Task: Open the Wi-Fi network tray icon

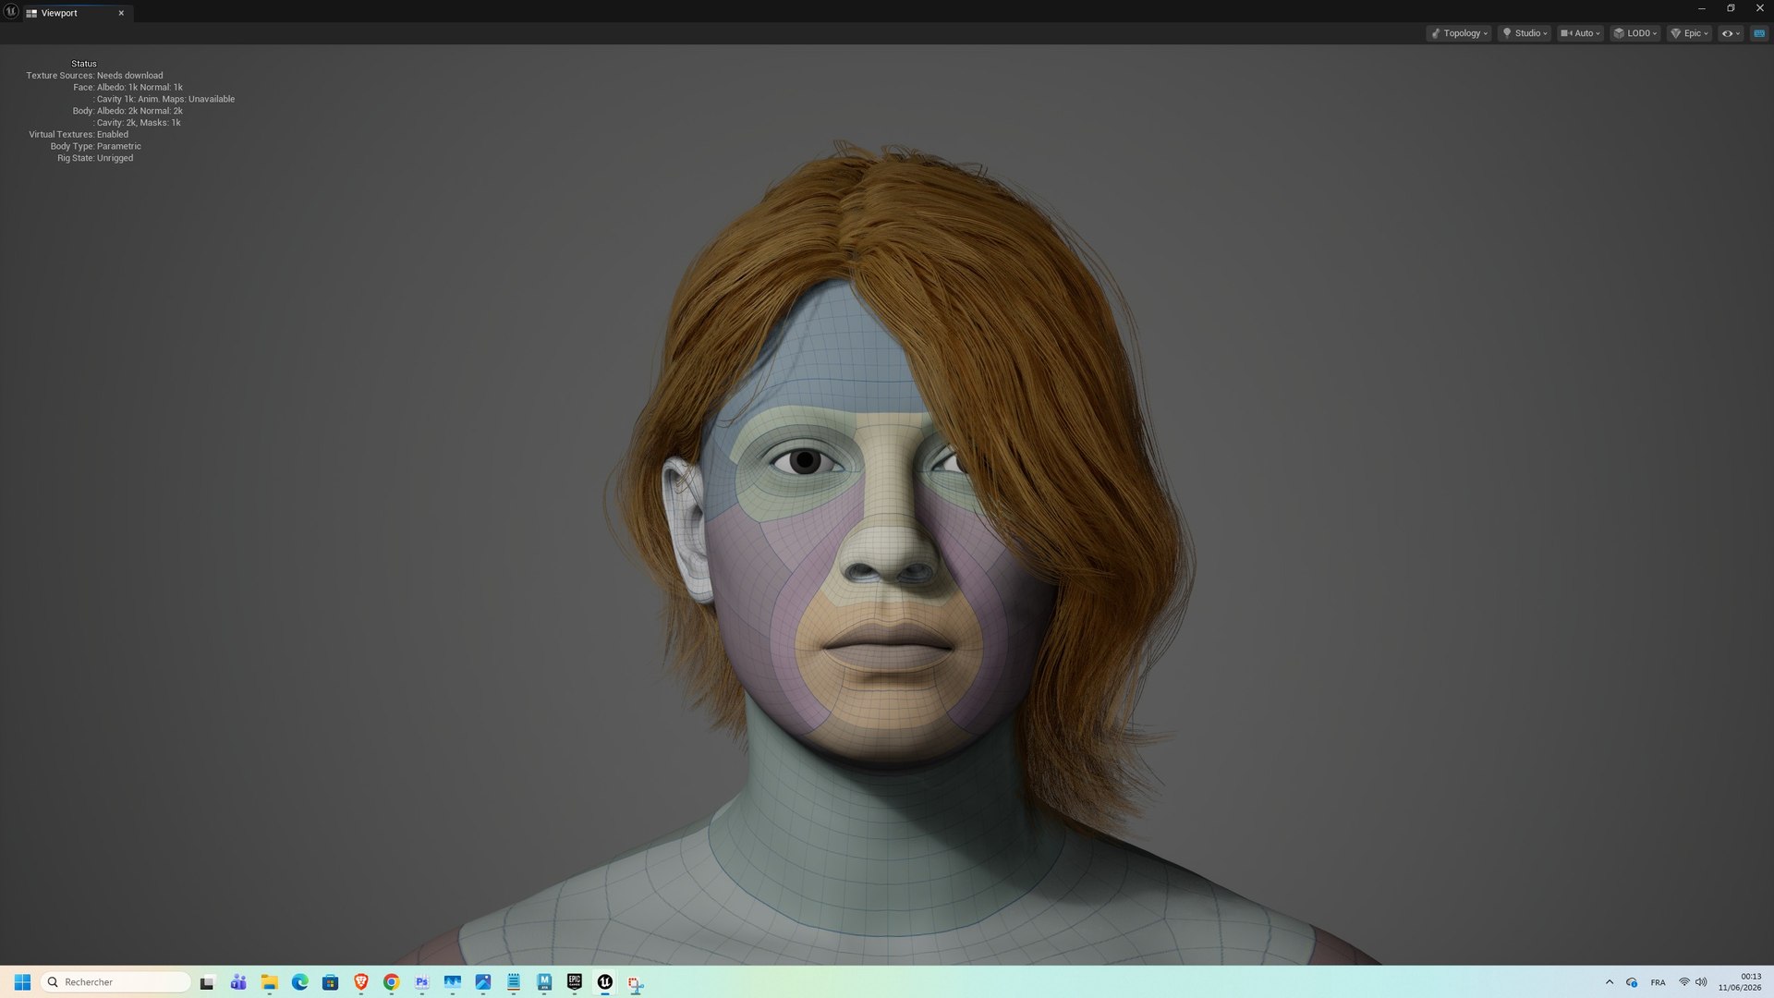Action: point(1683,982)
